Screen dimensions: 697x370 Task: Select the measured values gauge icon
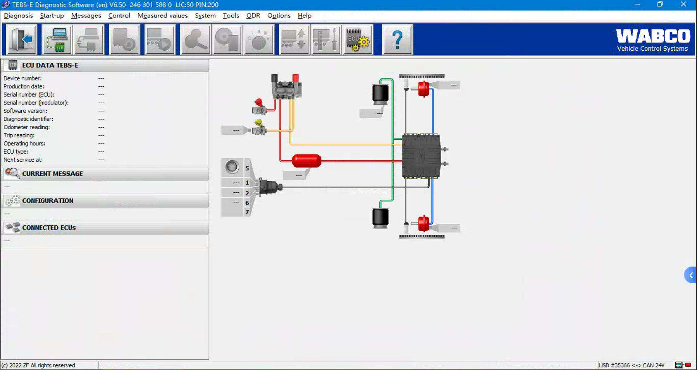click(259, 39)
